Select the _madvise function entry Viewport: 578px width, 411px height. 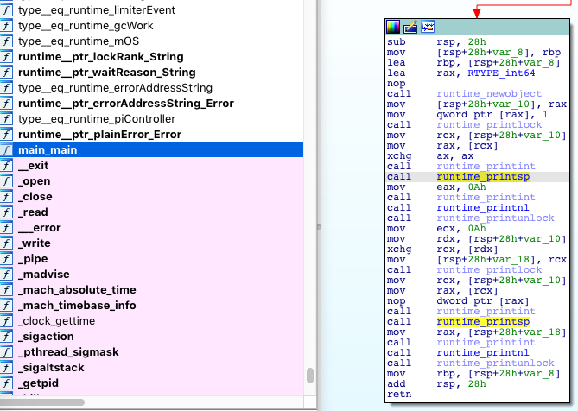151,274
